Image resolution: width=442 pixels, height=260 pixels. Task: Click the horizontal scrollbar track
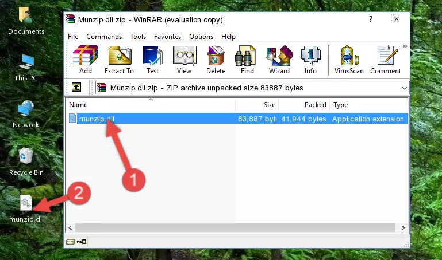(236, 227)
